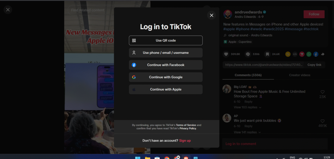Click the share arrow for more options
Screen dimensions: 334x159
click(x=323, y=54)
